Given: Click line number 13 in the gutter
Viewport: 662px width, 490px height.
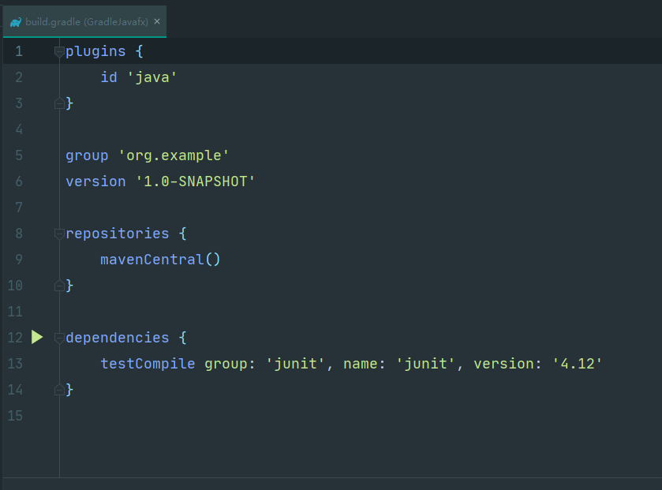Looking at the screenshot, I should click(15, 364).
